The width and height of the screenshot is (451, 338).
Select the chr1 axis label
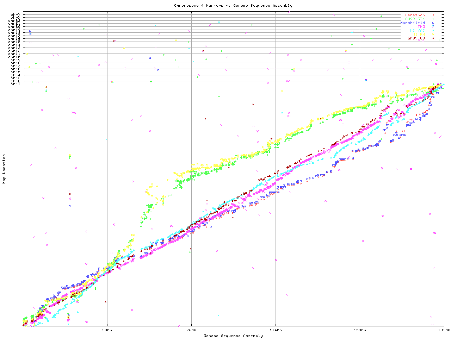click(16, 84)
